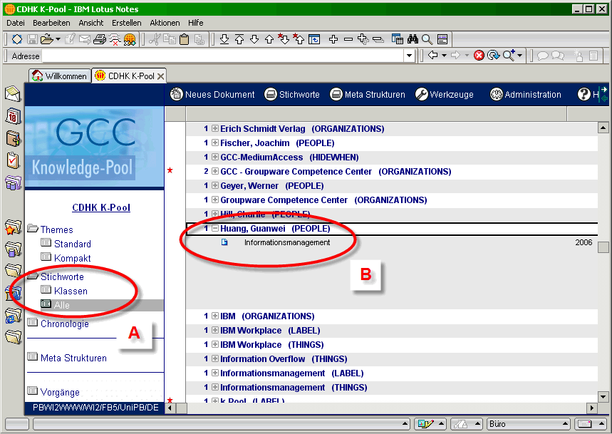This screenshot has width=612, height=434.
Task: Click the scissors cut icon
Action: [155, 39]
